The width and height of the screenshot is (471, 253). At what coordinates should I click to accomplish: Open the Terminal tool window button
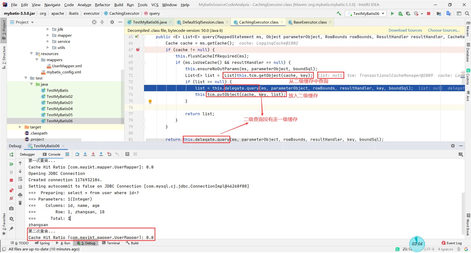point(111,243)
